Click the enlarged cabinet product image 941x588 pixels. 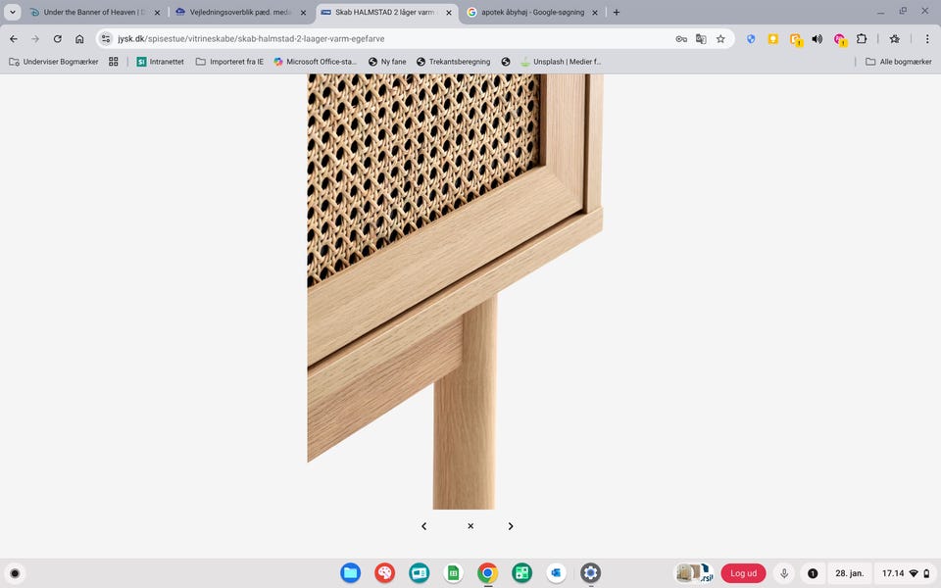(455, 292)
